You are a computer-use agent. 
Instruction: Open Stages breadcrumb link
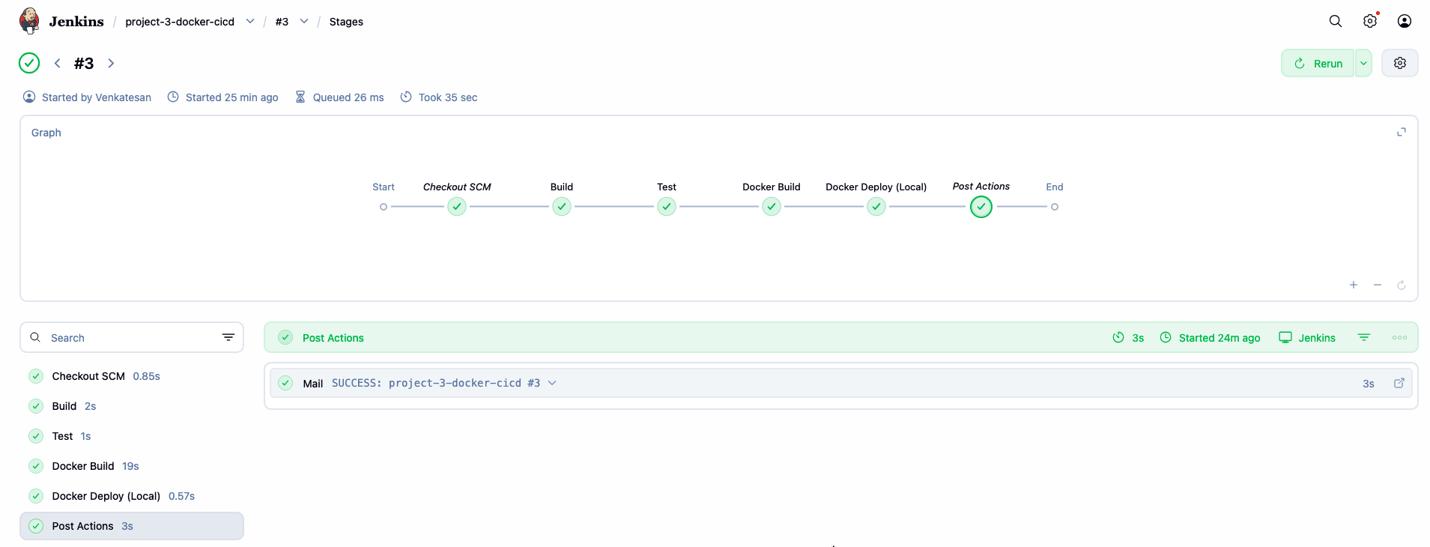click(346, 22)
